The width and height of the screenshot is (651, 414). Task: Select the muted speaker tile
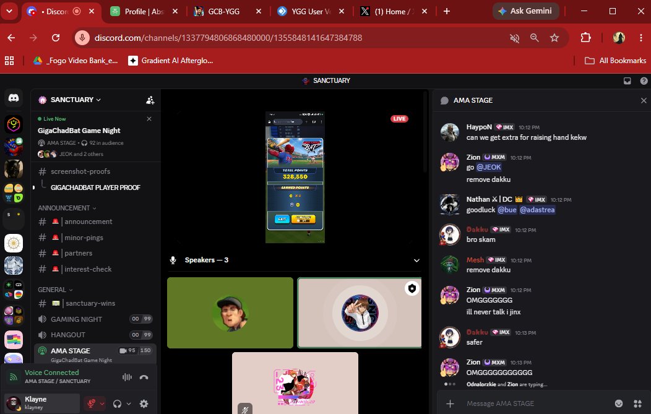click(295, 383)
